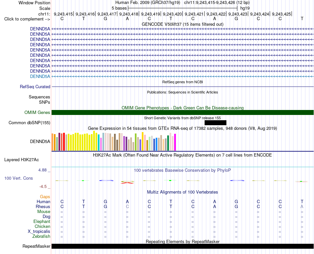
Task: Click the Dog species label
Action: [47, 217]
